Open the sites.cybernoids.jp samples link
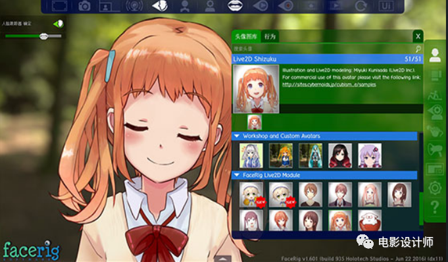Image resolution: width=448 pixels, height=262 pixels. click(x=329, y=85)
